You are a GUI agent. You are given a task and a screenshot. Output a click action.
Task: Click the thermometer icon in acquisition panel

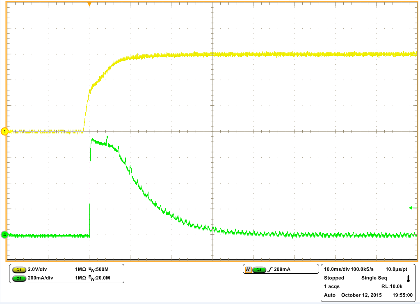click(408, 279)
